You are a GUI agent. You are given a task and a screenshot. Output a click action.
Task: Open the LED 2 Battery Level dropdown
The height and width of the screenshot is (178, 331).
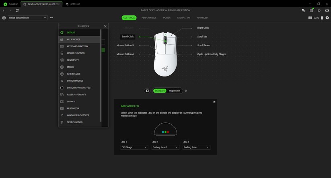[165, 147]
